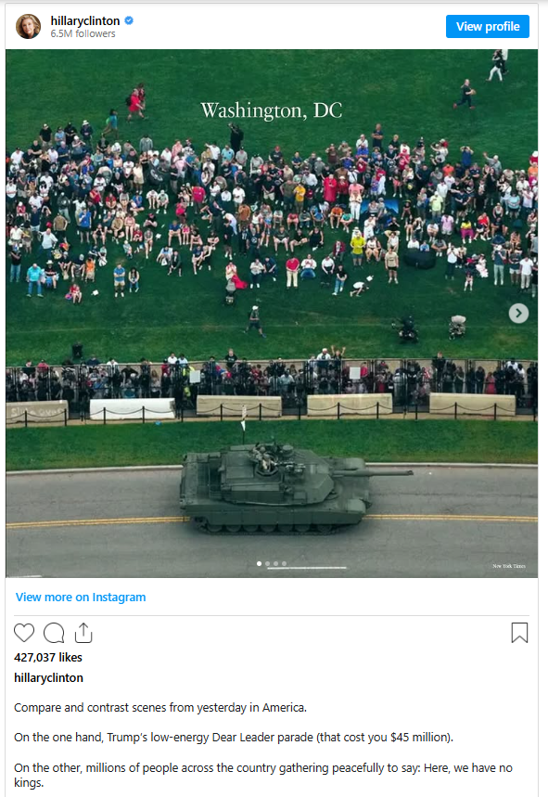548x797 pixels.
Task: Open hillaryclinton username in header
Action: pyautogui.click(x=85, y=20)
